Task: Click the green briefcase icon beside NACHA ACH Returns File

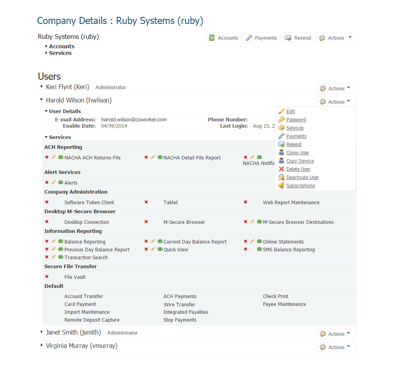Action: click(x=61, y=157)
